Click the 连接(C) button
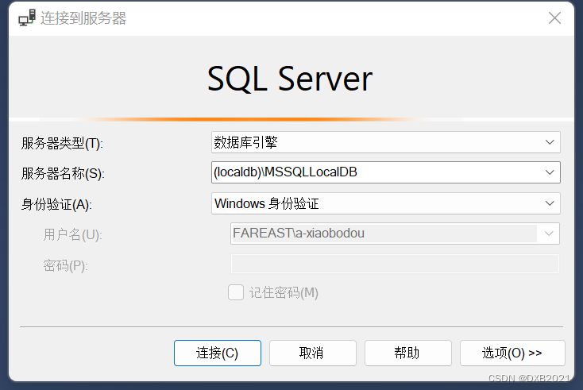Viewport: 583px width, 390px height. point(218,353)
